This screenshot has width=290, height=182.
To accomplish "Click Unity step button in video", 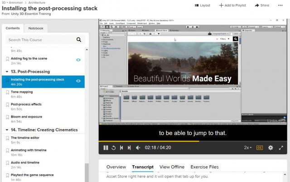I will pos(197,27).
